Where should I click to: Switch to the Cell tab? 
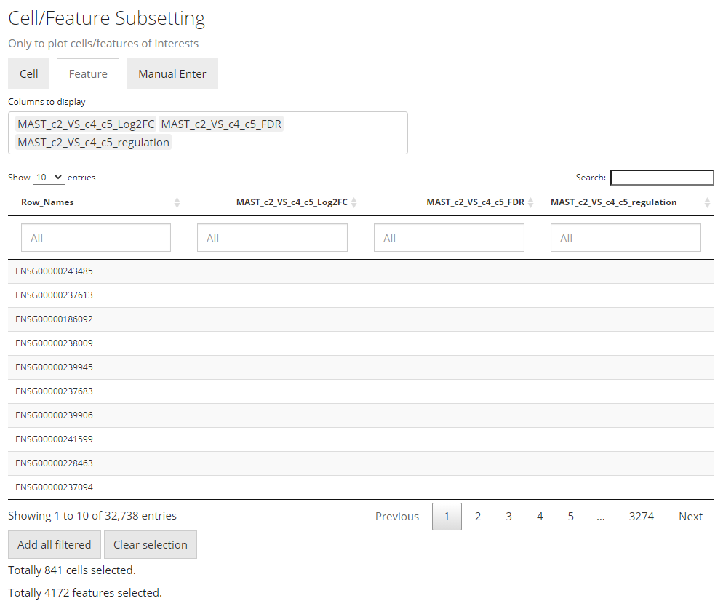tap(29, 74)
